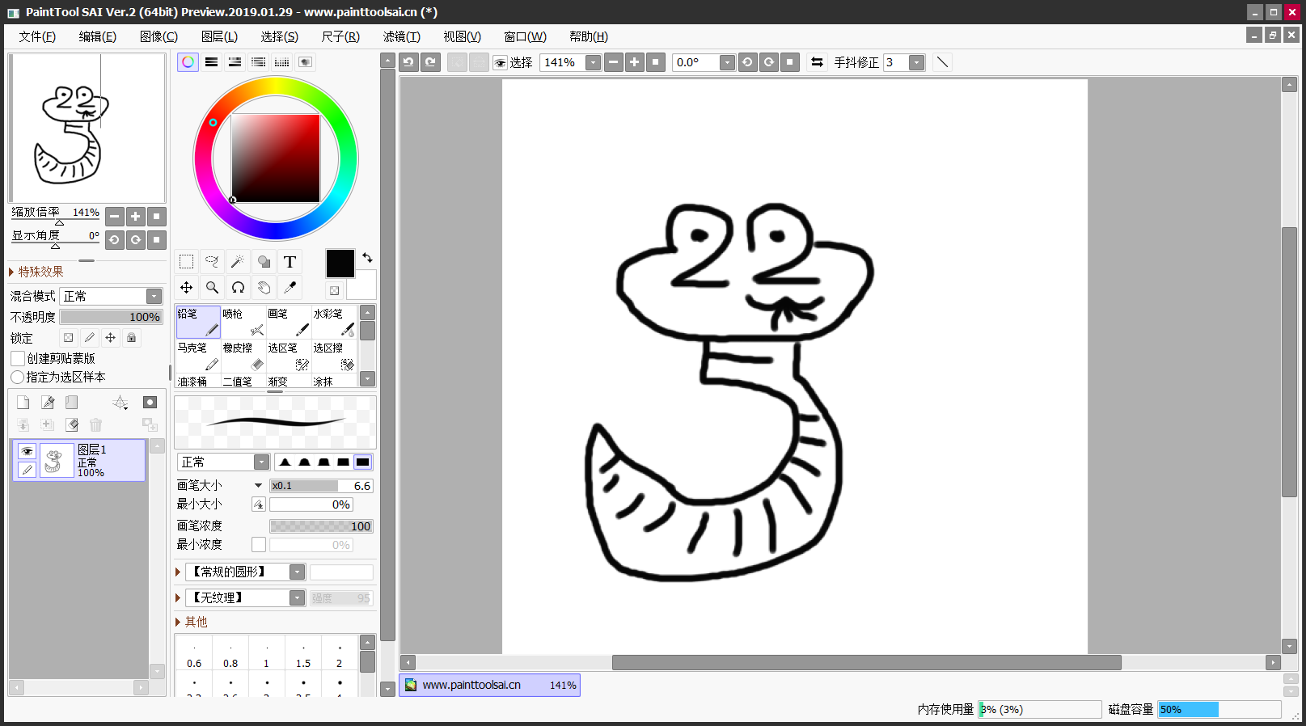The width and height of the screenshot is (1306, 726).
Task: Choose the 选区擦 selection eraser
Action: click(334, 356)
